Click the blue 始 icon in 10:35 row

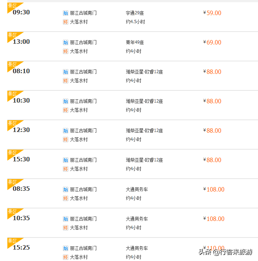pos(65,219)
